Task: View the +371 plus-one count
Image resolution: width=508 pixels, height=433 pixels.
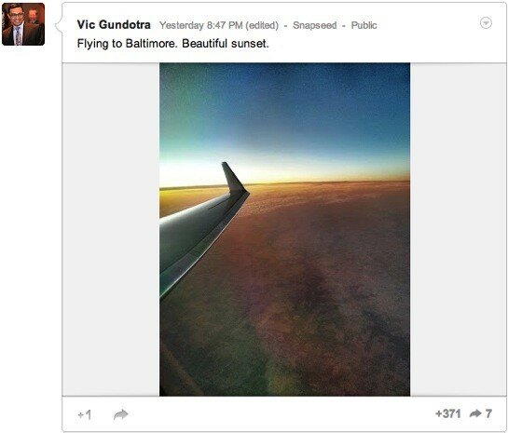Action: click(x=448, y=413)
